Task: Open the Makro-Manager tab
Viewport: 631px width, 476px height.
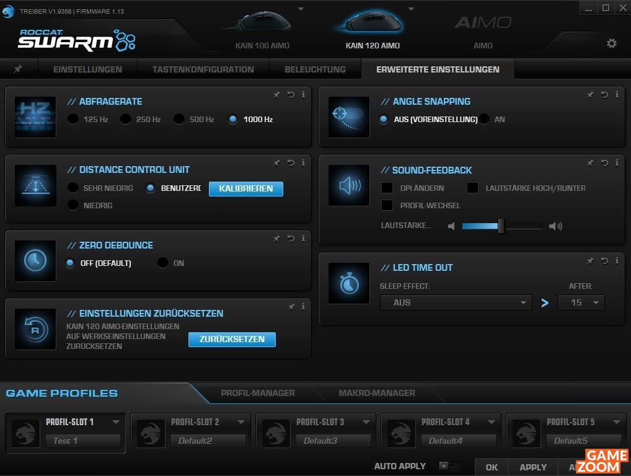Action: click(x=377, y=393)
